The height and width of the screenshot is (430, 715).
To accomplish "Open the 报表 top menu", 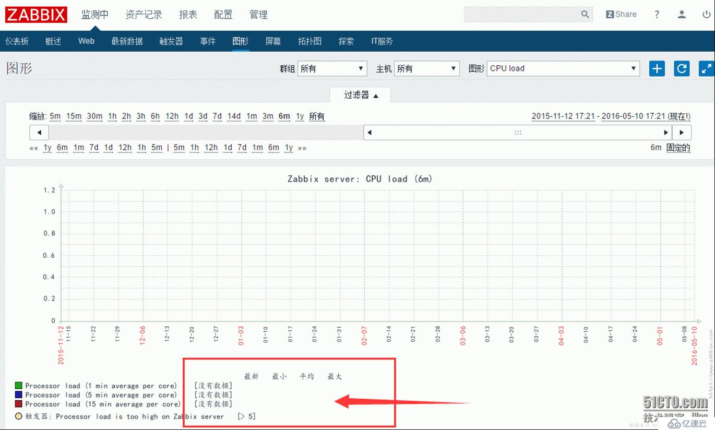I will click(x=188, y=15).
